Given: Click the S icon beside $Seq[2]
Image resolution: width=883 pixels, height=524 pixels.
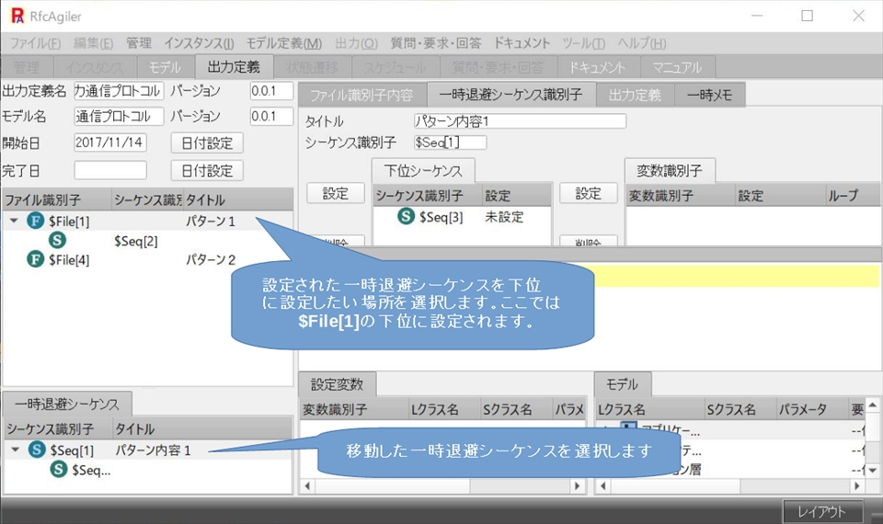Looking at the screenshot, I should pos(57,240).
